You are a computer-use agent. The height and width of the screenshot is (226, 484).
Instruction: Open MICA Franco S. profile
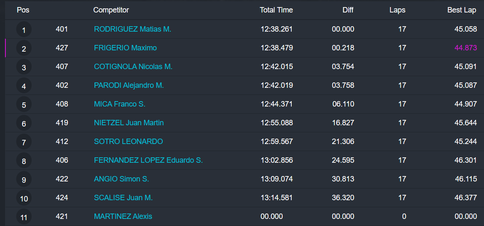click(119, 104)
